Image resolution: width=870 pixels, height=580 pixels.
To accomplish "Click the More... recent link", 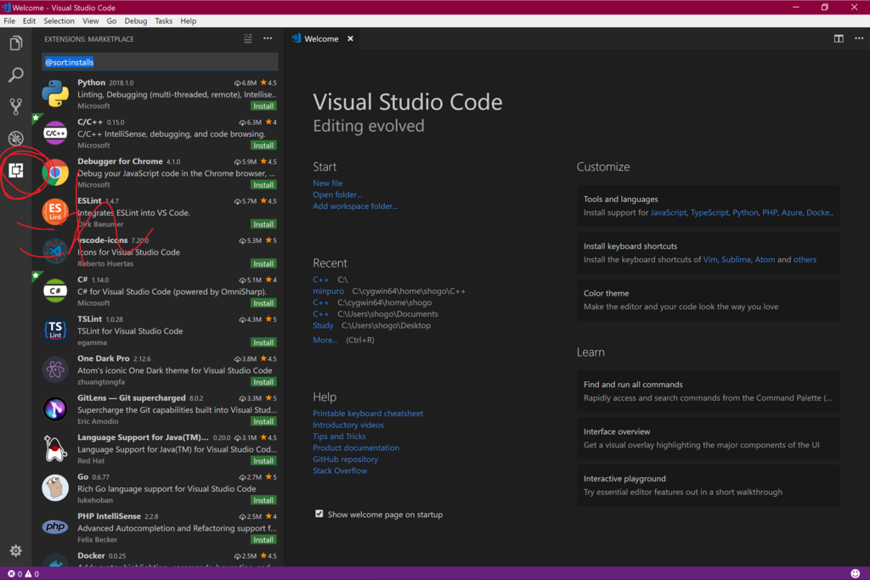I will click(325, 340).
